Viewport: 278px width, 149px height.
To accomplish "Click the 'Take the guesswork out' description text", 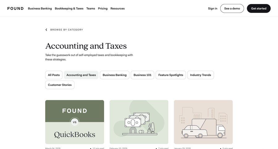I will [89, 57].
